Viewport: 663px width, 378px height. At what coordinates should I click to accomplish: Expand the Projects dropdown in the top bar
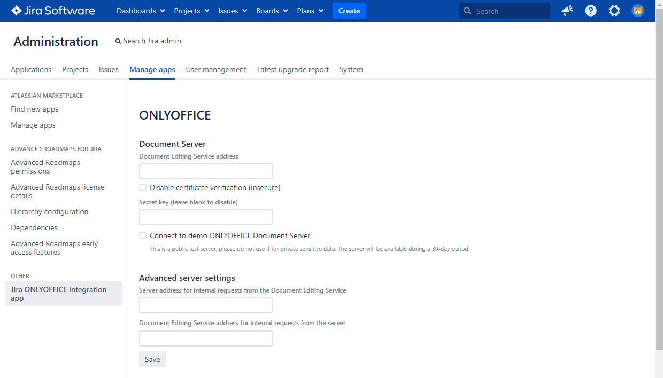coord(191,11)
